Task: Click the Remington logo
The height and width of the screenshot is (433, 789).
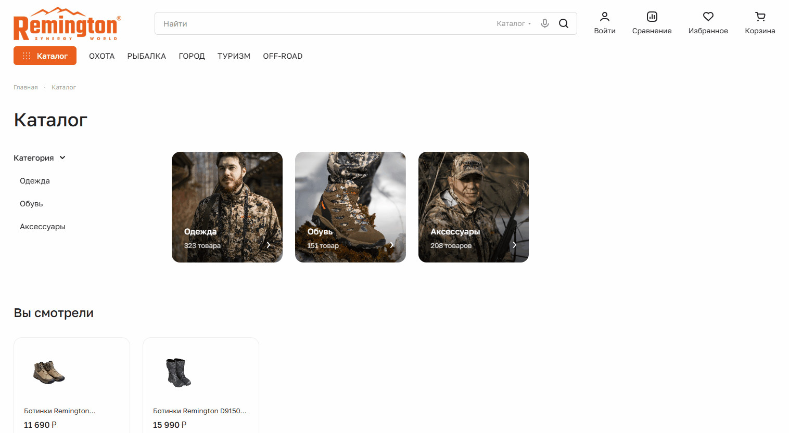Action: coord(67,24)
